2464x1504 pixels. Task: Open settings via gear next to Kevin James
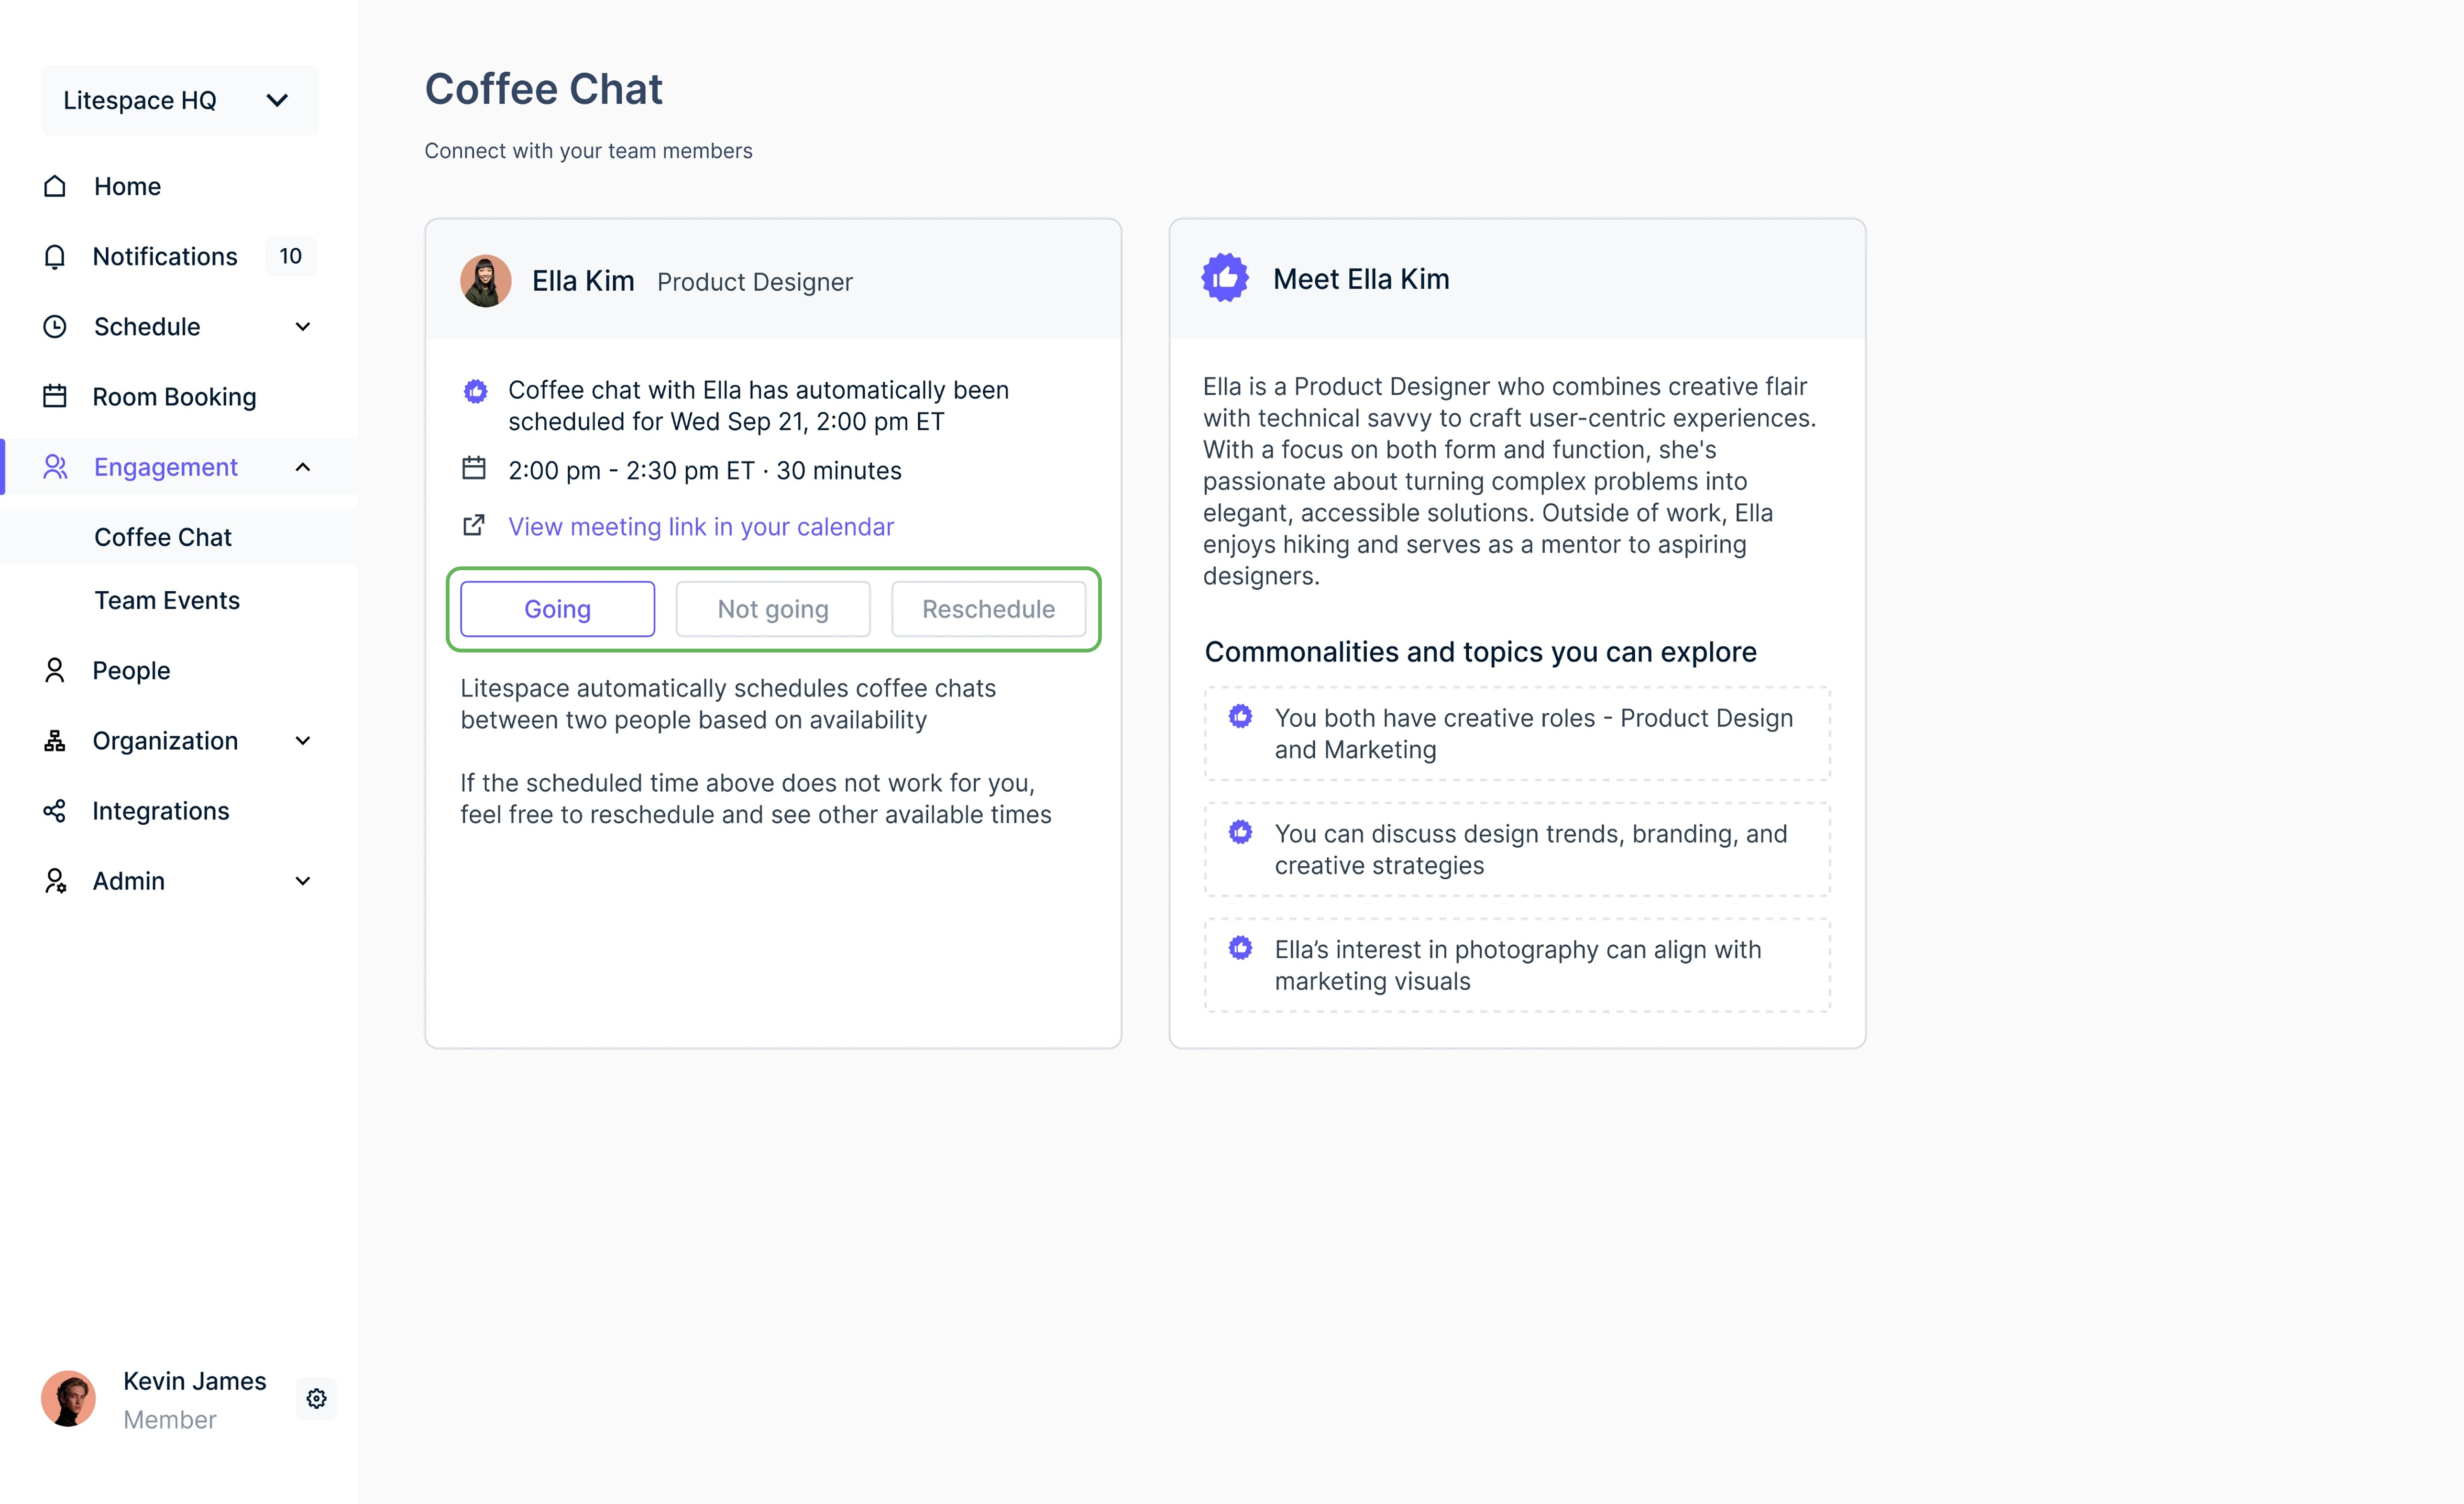click(316, 1398)
